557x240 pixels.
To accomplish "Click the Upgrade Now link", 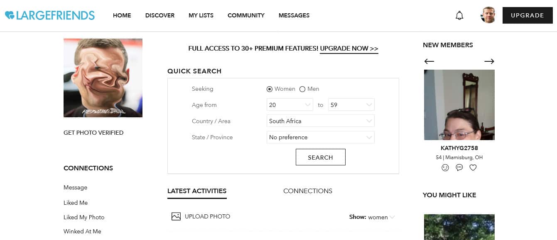I will [x=349, y=48].
